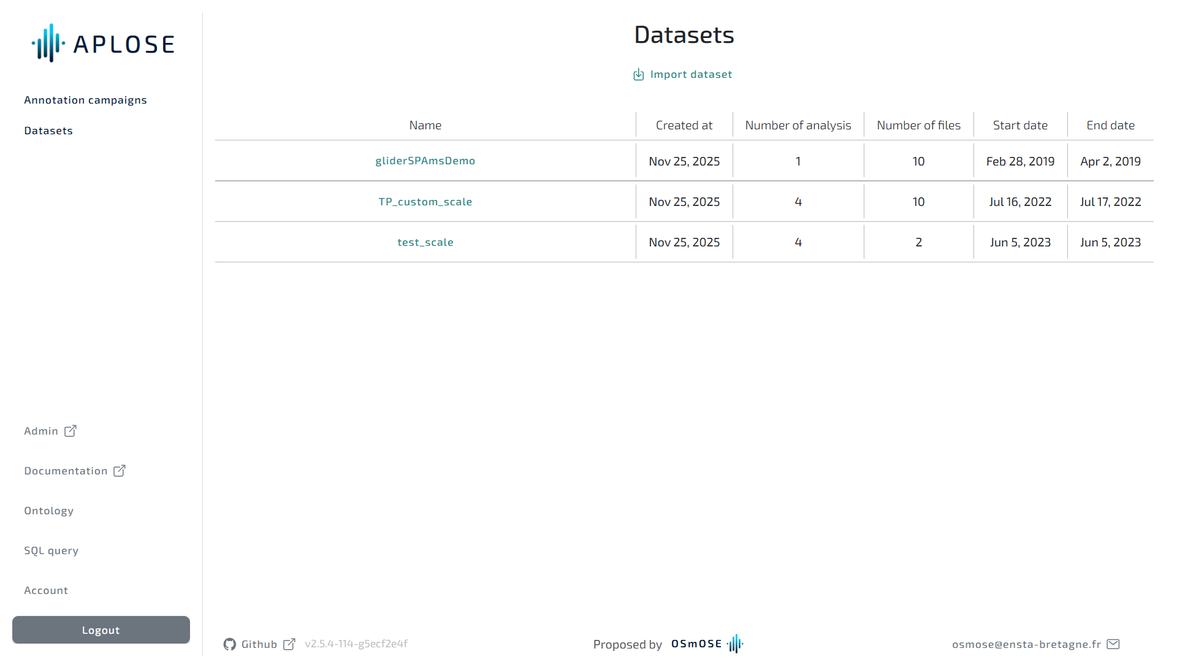Click the Github octocat icon

pos(230,644)
